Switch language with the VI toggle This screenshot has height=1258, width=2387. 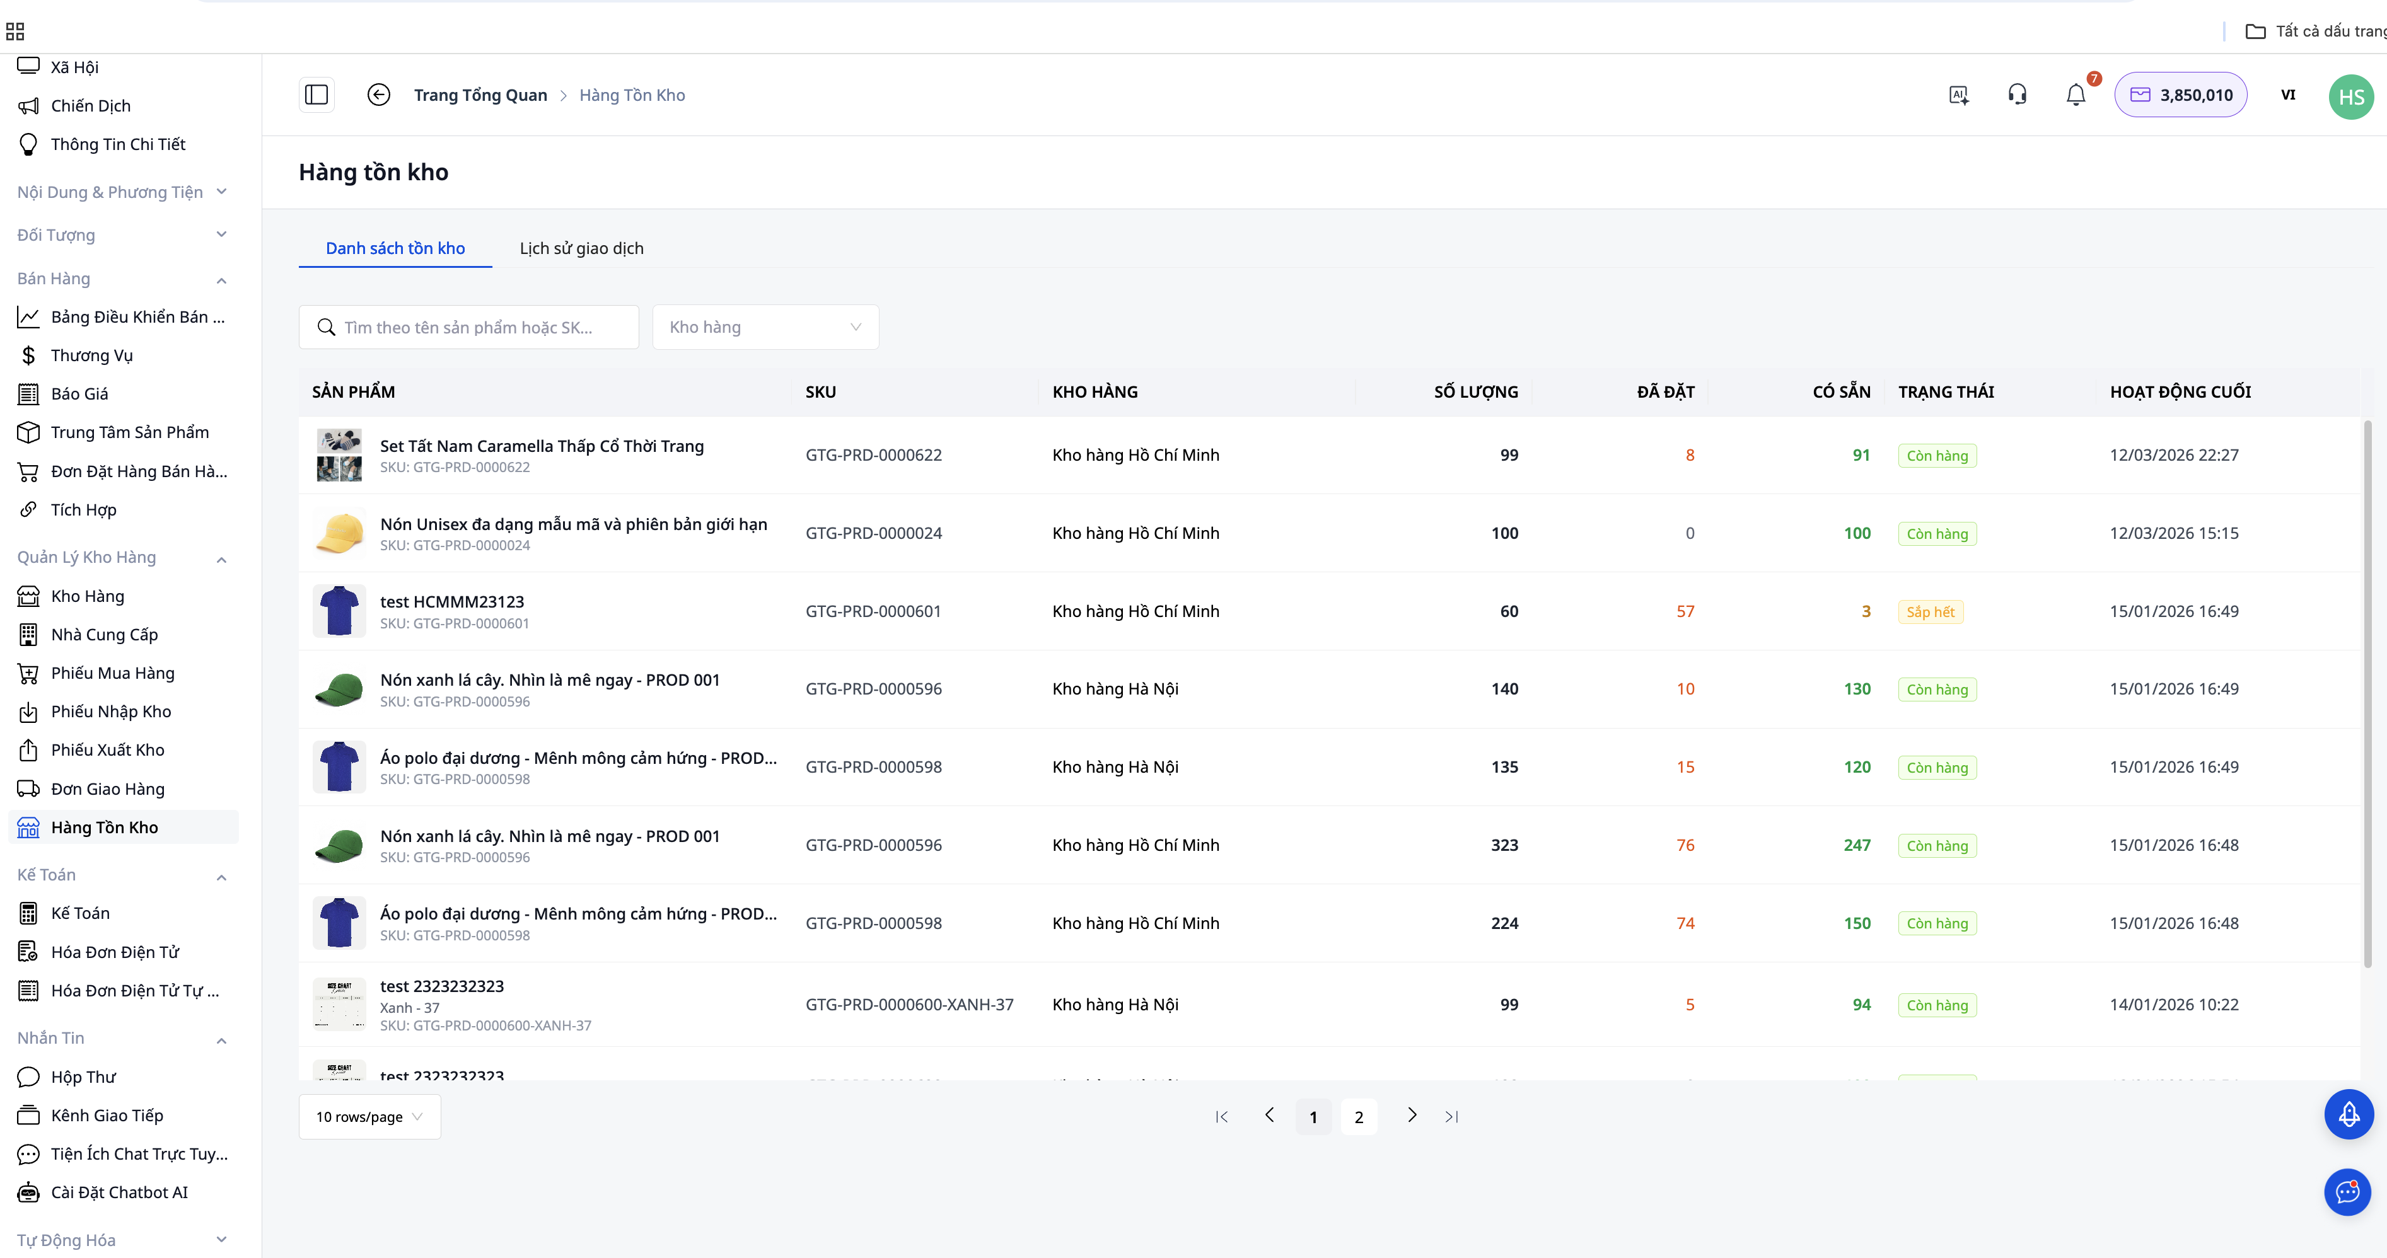point(2288,95)
